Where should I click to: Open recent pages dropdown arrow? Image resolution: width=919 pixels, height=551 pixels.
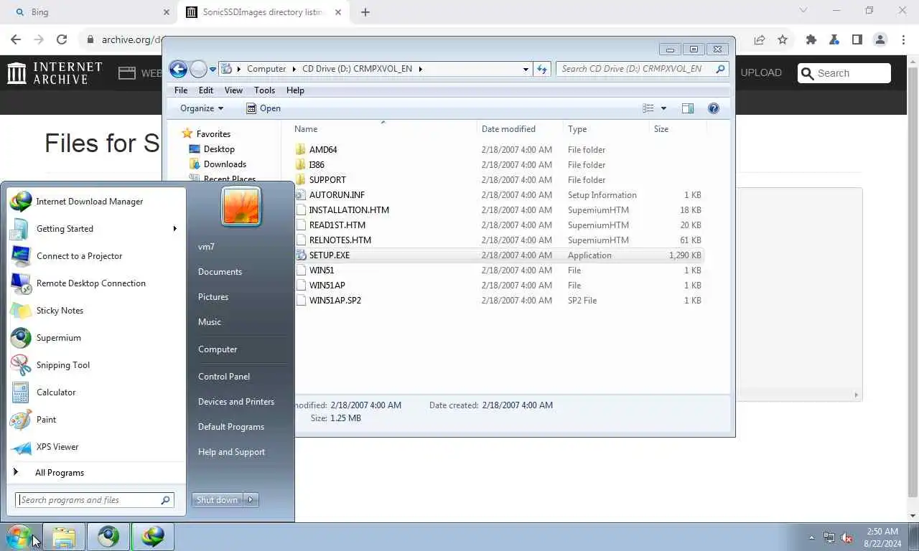pyautogui.click(x=213, y=70)
